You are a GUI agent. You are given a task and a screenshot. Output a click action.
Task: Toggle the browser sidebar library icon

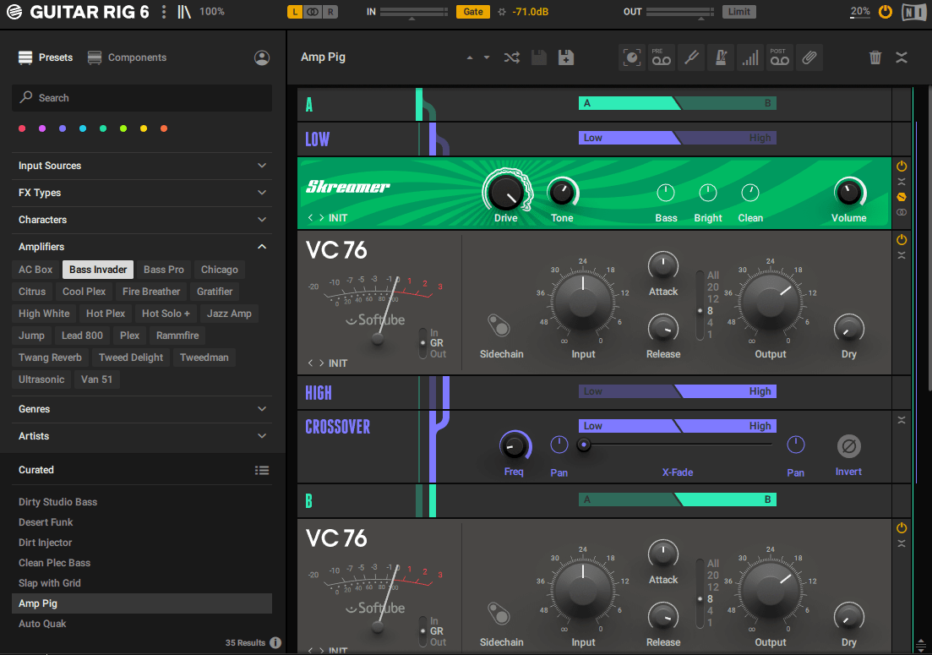coord(183,12)
